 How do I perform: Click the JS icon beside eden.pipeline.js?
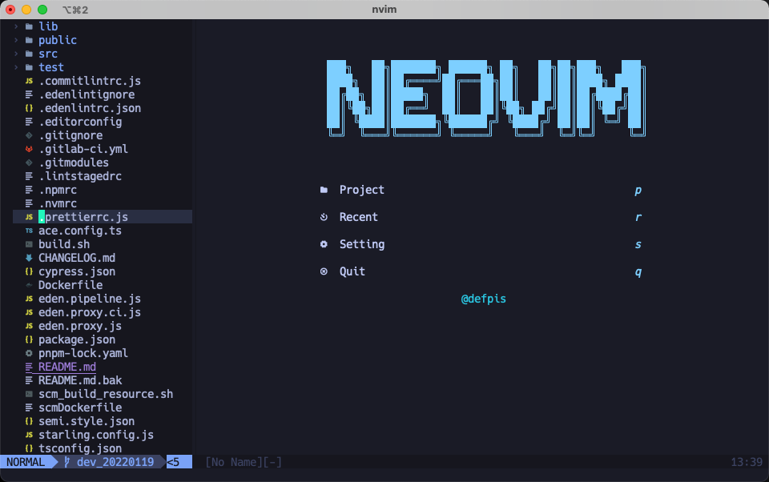(29, 299)
